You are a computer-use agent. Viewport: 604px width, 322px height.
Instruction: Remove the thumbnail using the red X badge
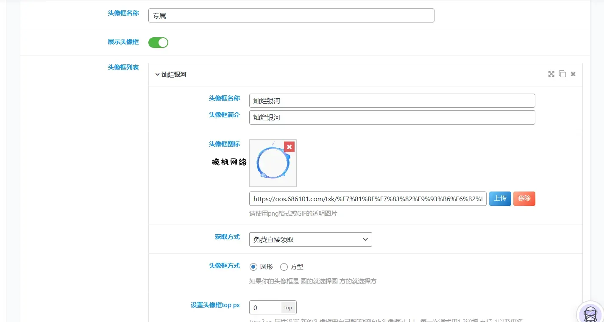[x=289, y=147]
